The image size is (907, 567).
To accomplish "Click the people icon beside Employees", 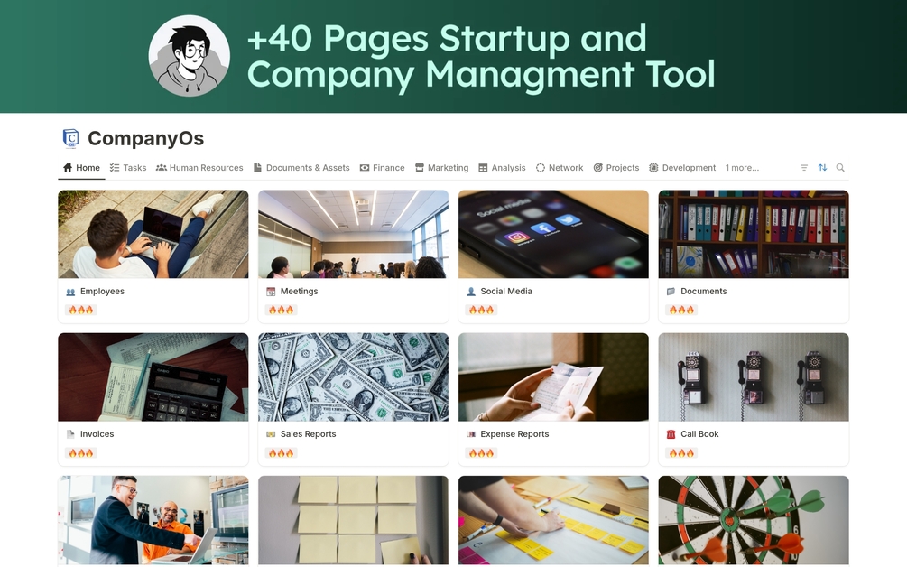I will point(70,292).
